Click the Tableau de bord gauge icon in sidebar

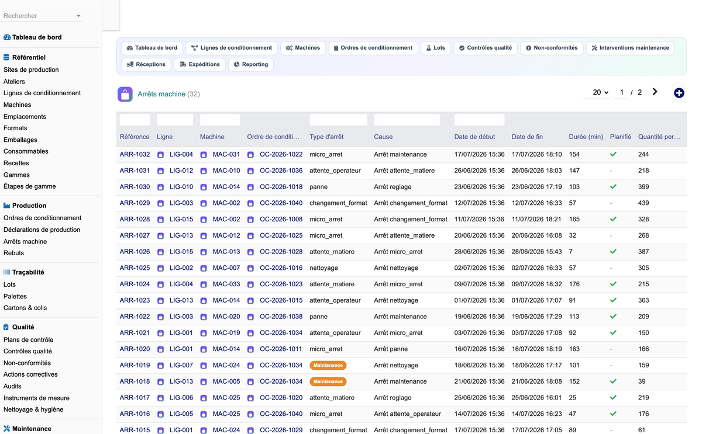(7, 37)
